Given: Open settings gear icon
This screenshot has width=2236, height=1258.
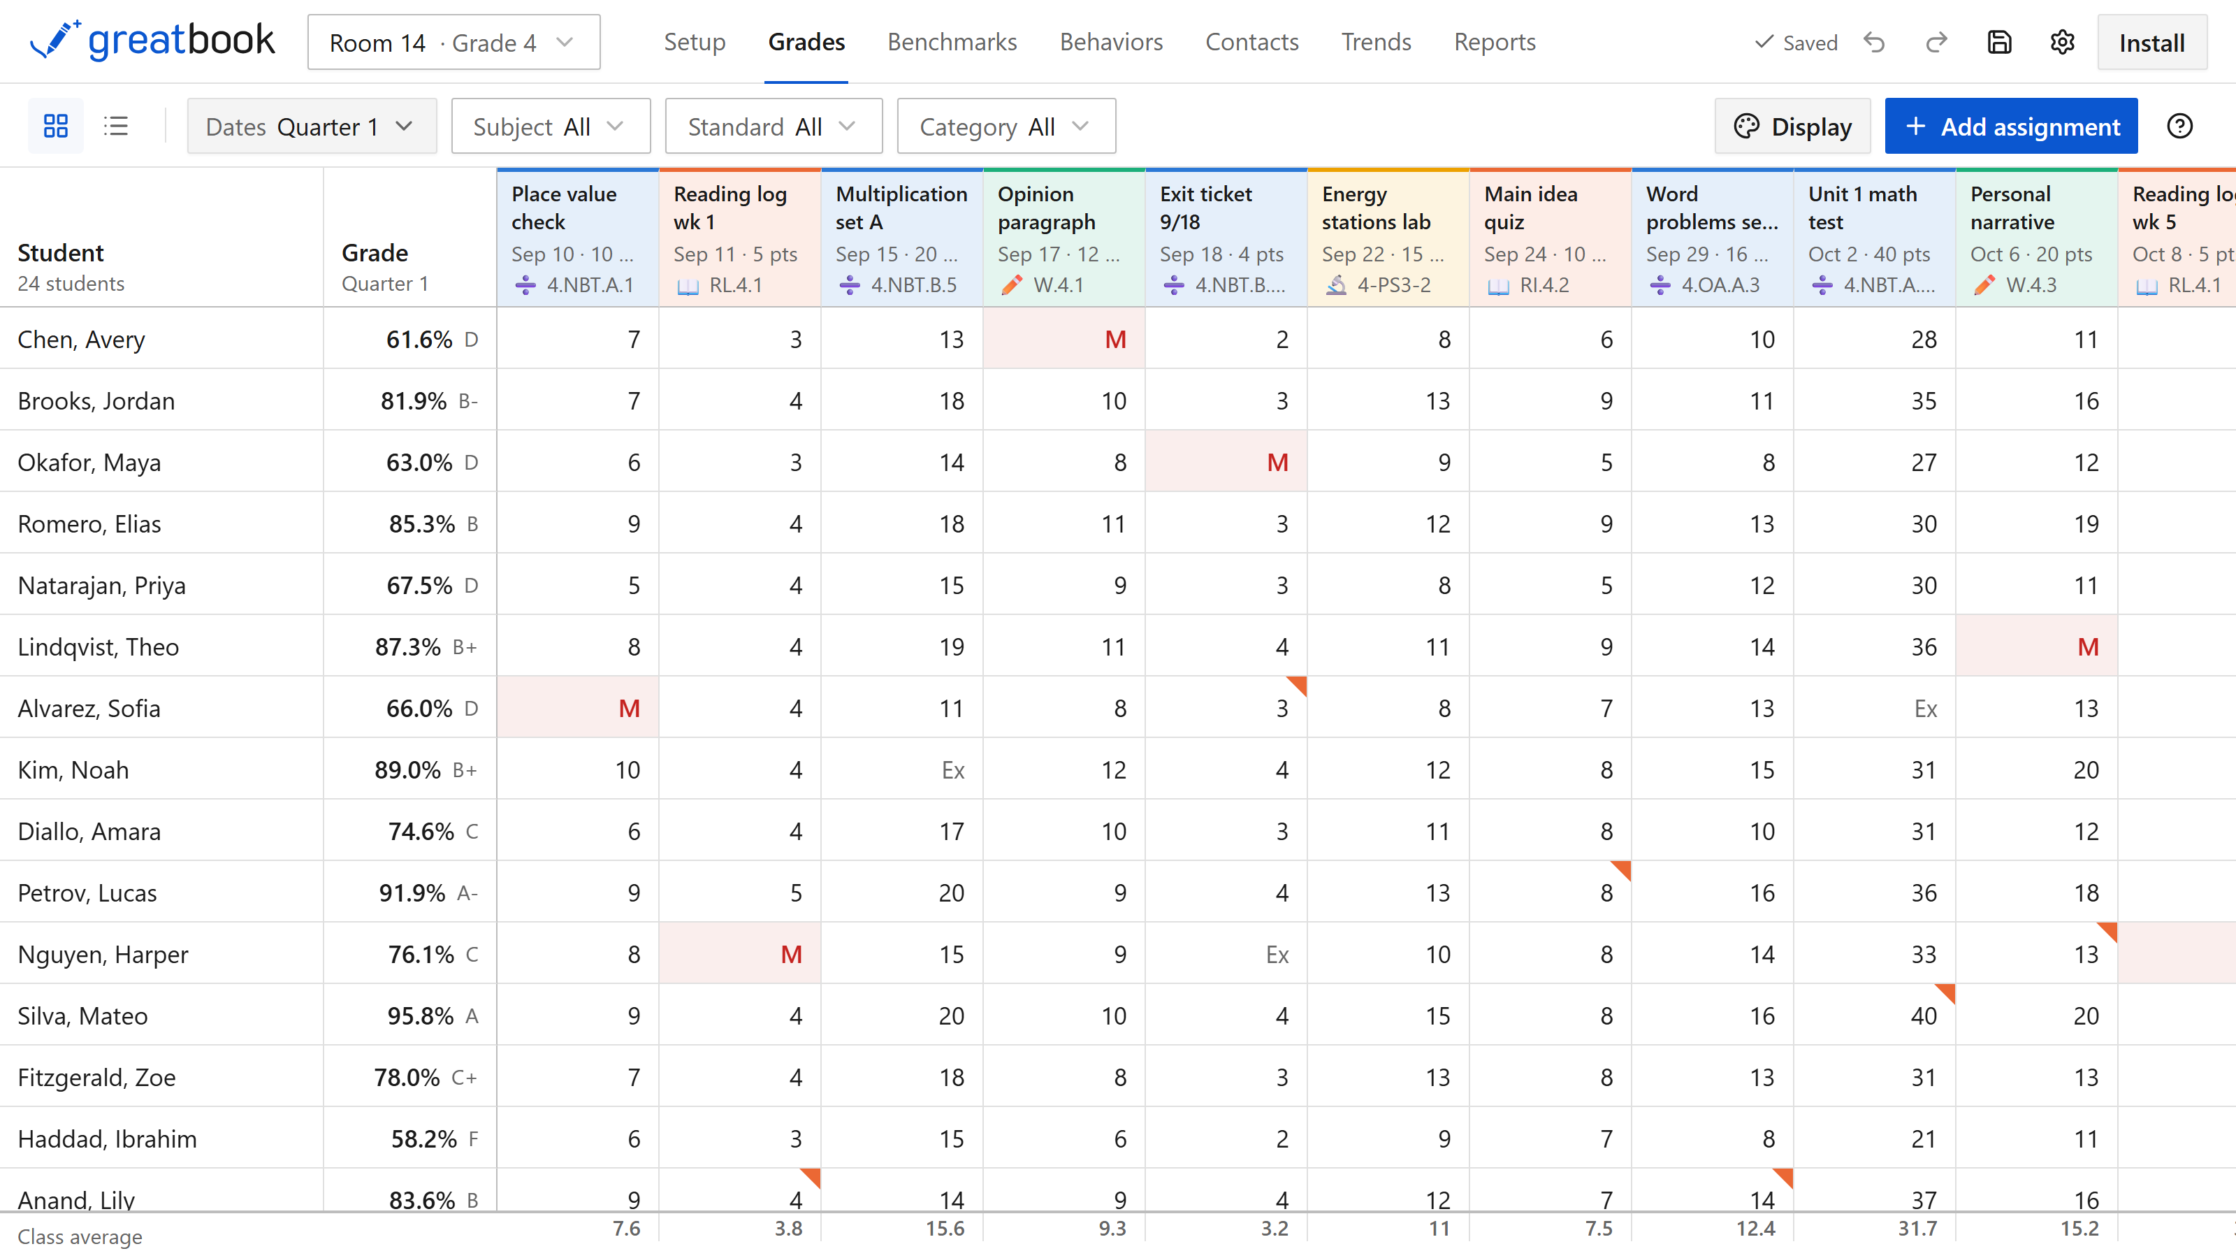Looking at the screenshot, I should pyautogui.click(x=2061, y=43).
